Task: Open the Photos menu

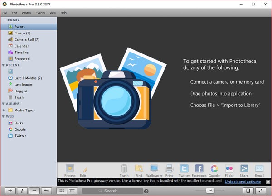Action: pos(26,13)
